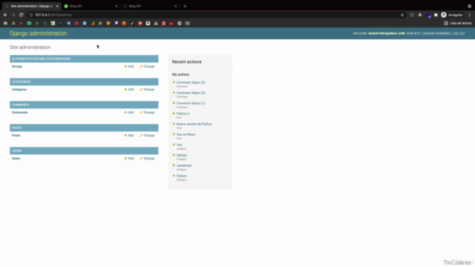
Task: Click Change for Posts
Action: tap(147, 135)
